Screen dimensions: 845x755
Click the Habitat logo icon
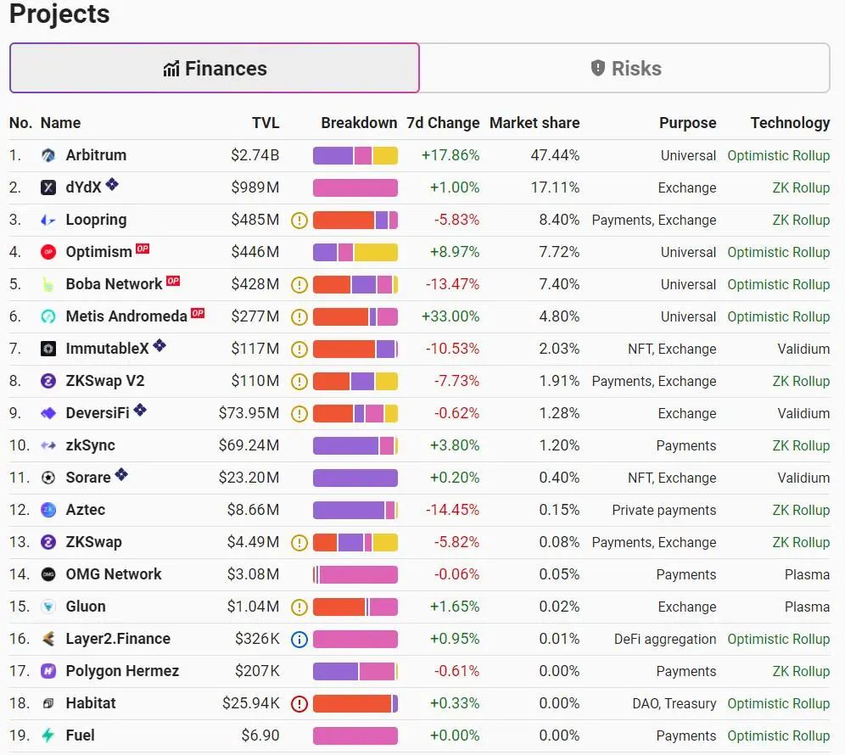coord(48,703)
